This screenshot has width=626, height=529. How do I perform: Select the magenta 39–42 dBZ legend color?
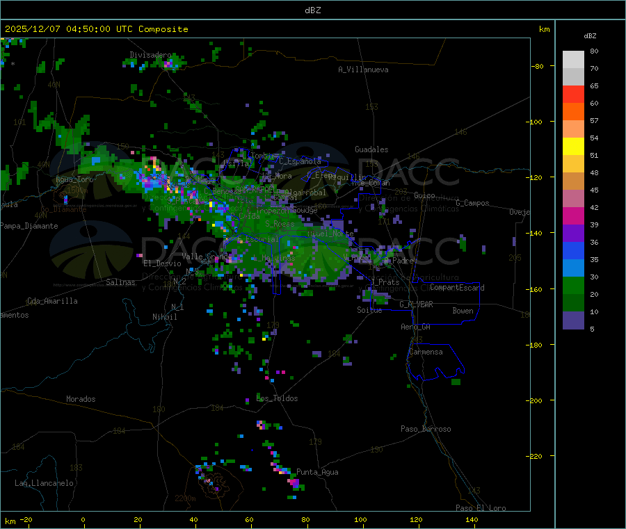pyautogui.click(x=573, y=215)
